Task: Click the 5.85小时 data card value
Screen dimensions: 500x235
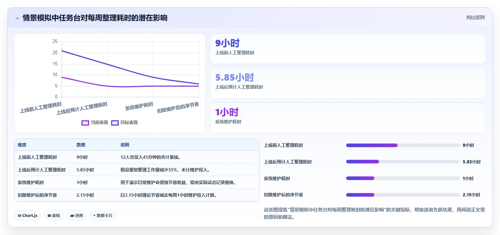Action: click(x=235, y=77)
